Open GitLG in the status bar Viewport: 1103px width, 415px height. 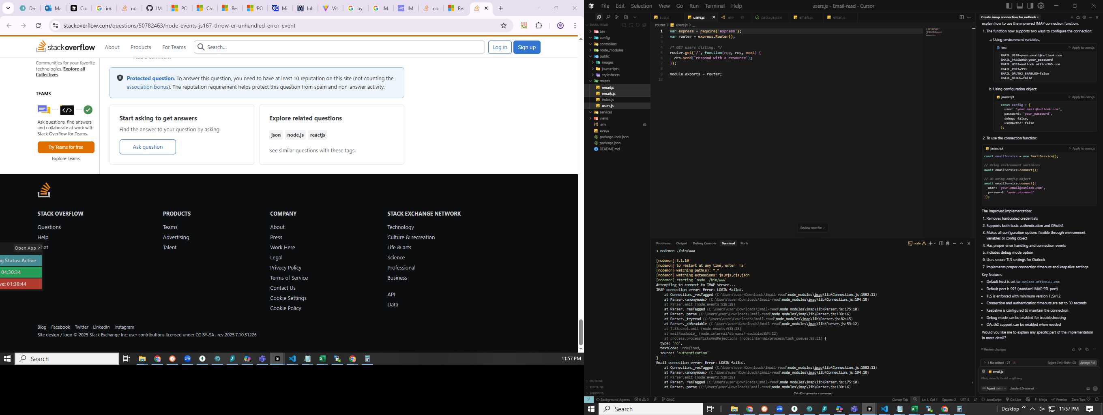(668, 400)
